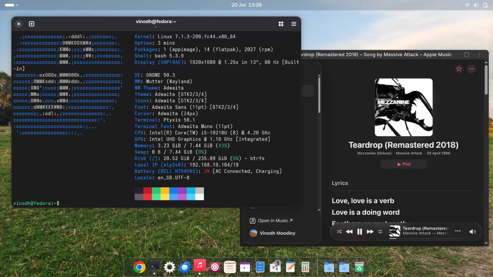This screenshot has width=493, height=277.
Task: Click the "20 April 1998" release date
Action: [438, 154]
